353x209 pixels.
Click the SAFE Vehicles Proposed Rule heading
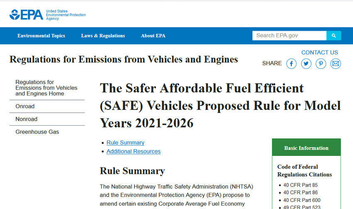tap(220, 106)
